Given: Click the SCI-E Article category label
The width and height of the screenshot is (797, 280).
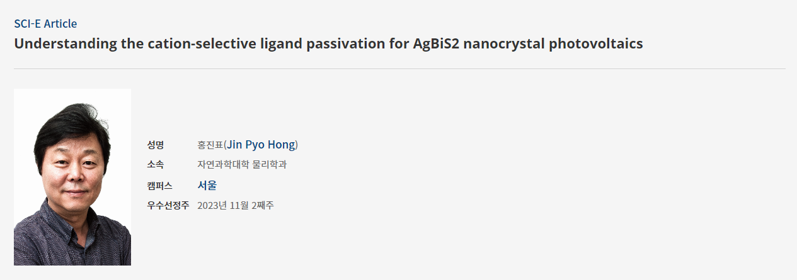Looking at the screenshot, I should 45,24.
